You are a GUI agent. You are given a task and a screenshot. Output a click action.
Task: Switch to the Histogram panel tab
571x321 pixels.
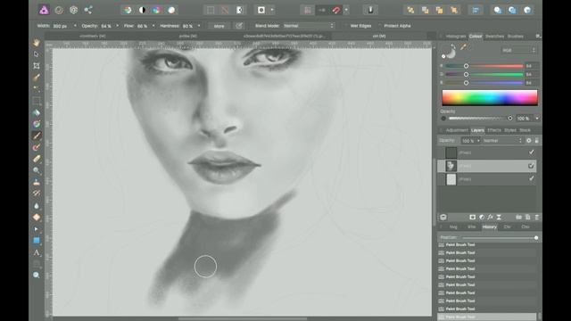click(456, 37)
